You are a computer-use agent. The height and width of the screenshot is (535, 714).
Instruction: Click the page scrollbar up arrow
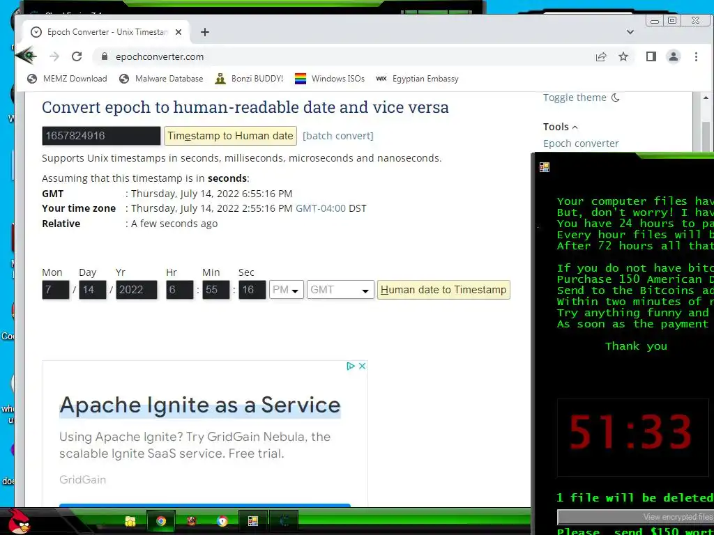coord(706,98)
